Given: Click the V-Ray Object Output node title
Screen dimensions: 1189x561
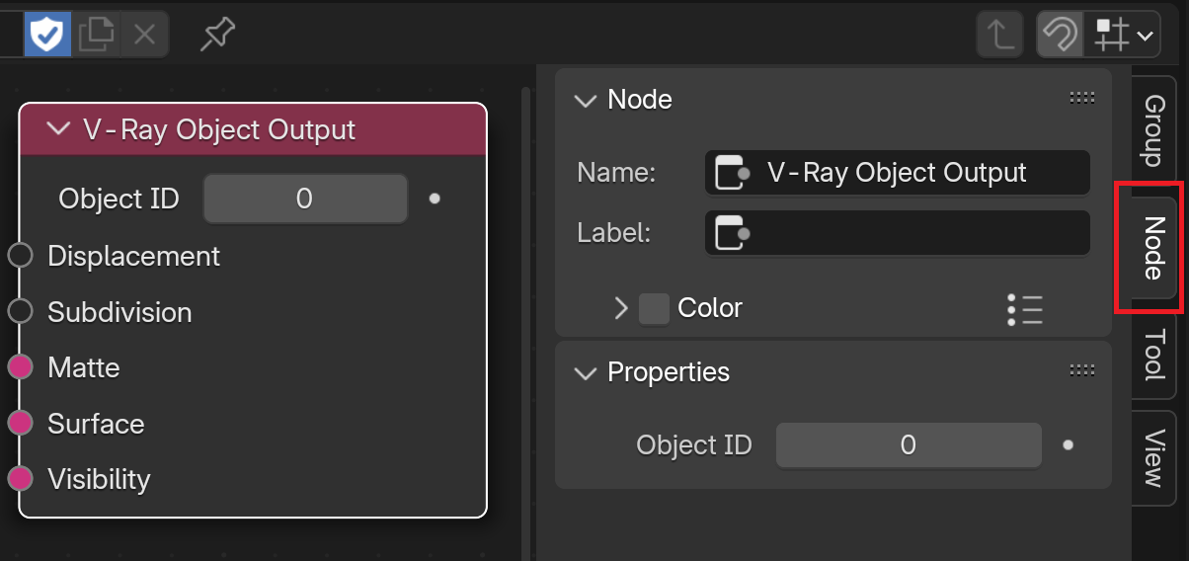Looking at the screenshot, I should point(219,129).
